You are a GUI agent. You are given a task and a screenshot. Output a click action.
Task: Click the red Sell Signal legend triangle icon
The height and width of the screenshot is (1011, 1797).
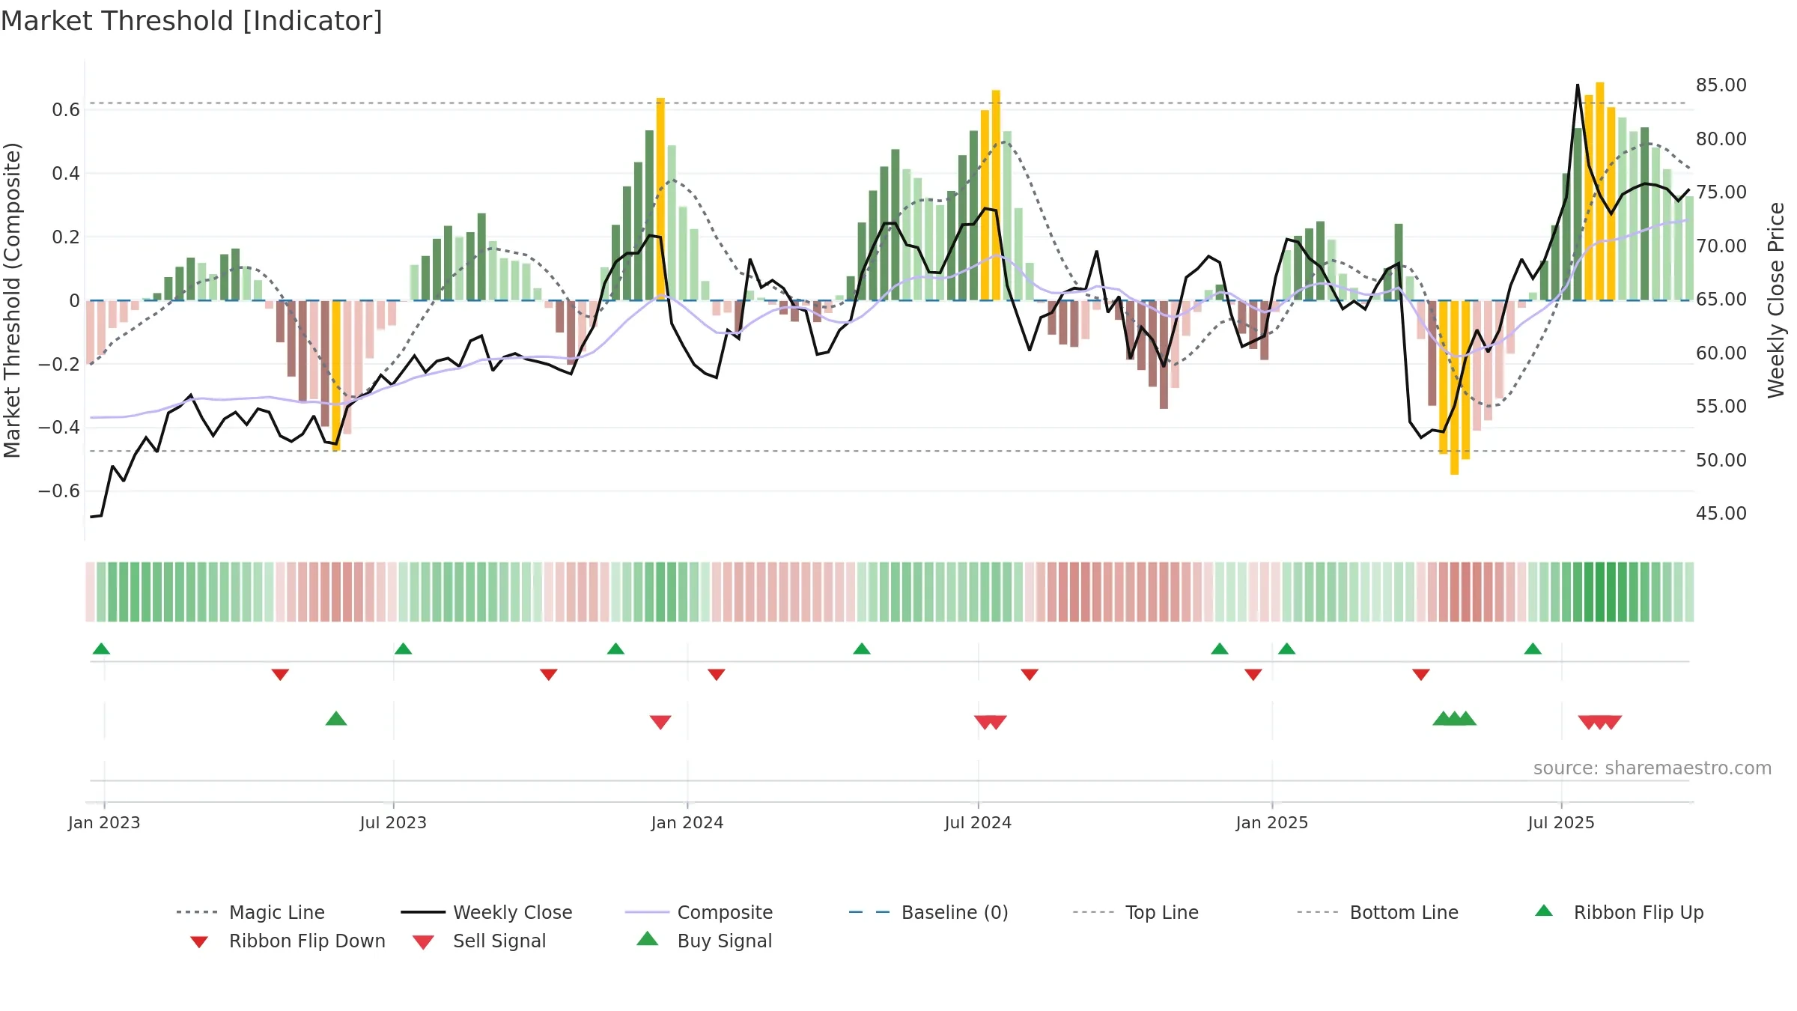pos(424,942)
